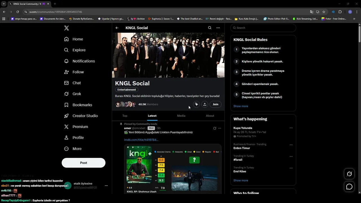Open options for Erden Timur trend
Image resolution: width=361 pixels, height=203 pixels.
[291, 145]
